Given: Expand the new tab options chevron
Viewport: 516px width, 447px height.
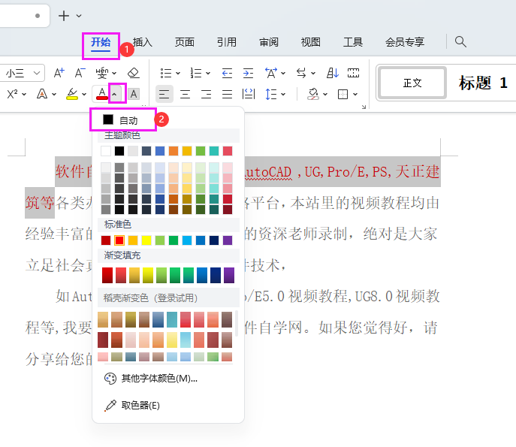Looking at the screenshot, I should coord(79,16).
